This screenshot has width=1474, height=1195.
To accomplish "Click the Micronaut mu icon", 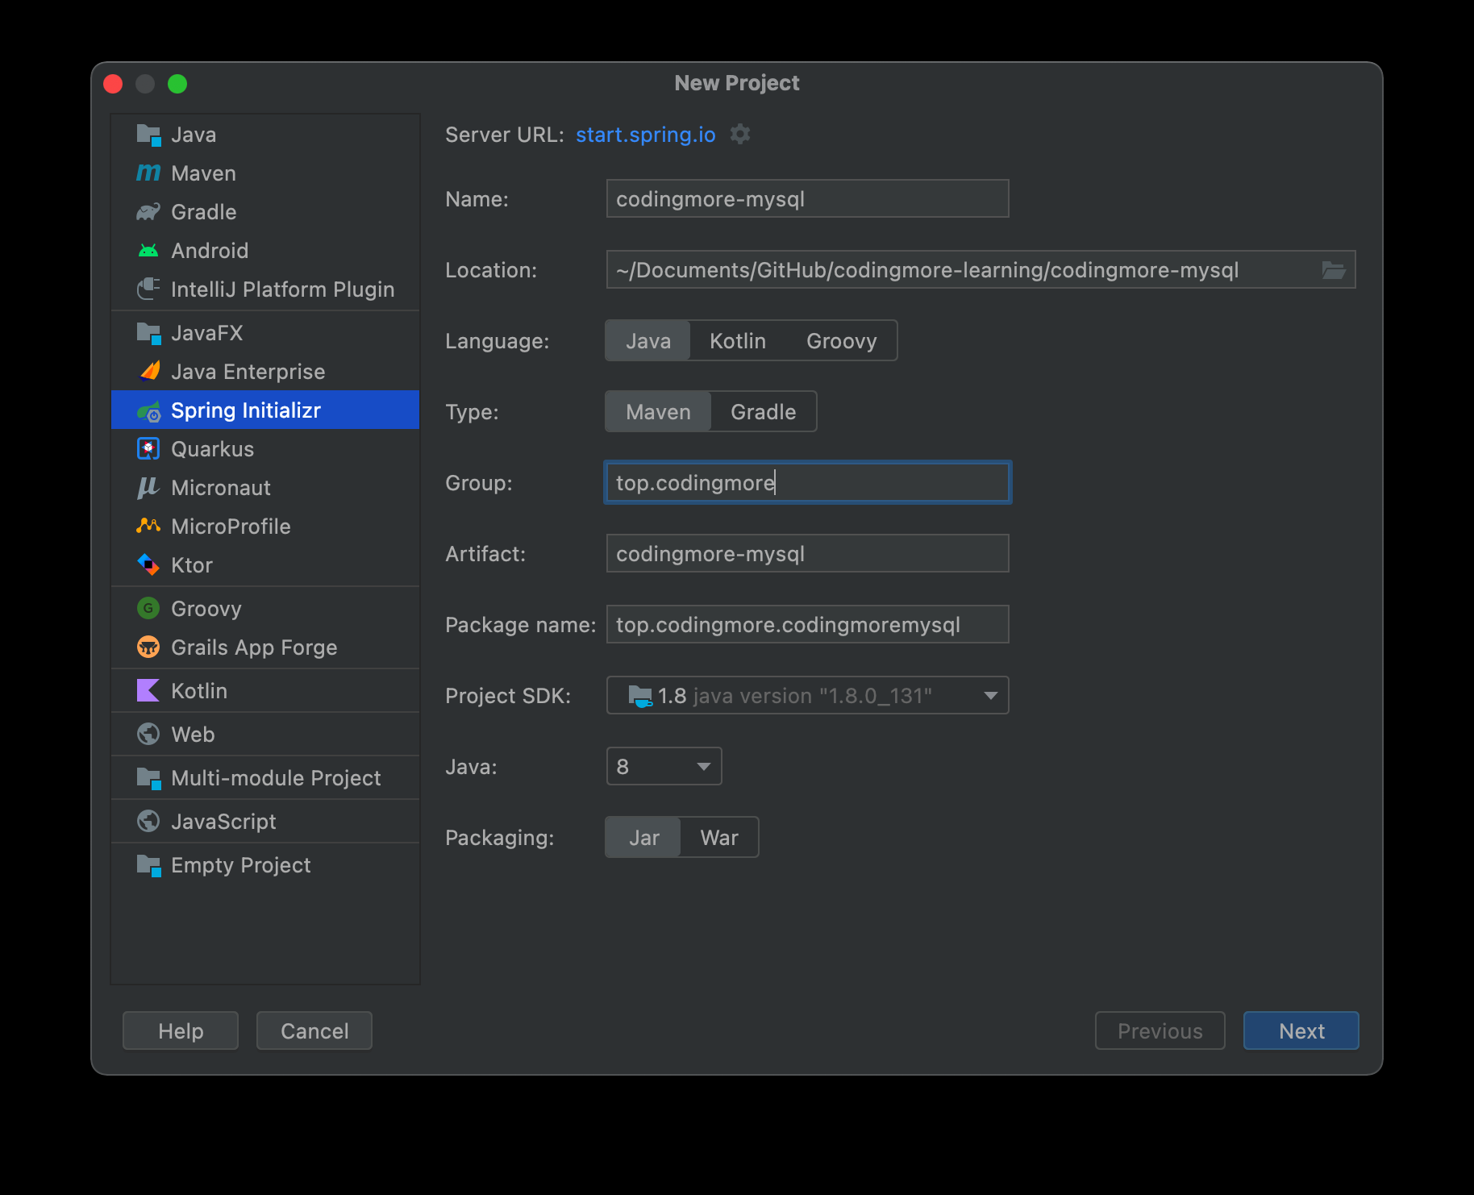I will tap(148, 488).
